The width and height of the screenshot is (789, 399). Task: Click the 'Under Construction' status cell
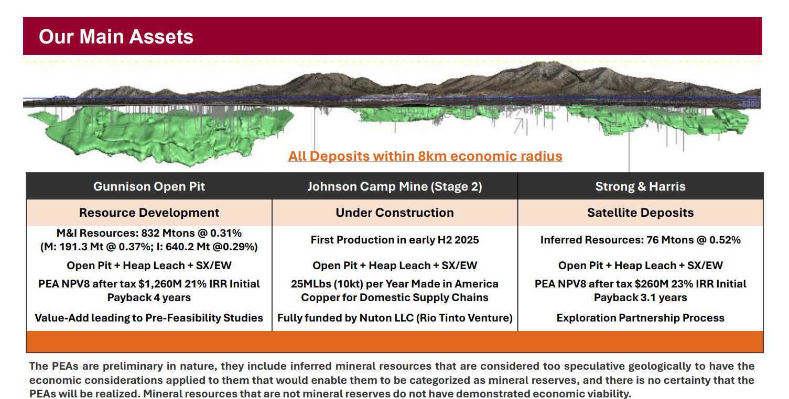click(x=394, y=213)
